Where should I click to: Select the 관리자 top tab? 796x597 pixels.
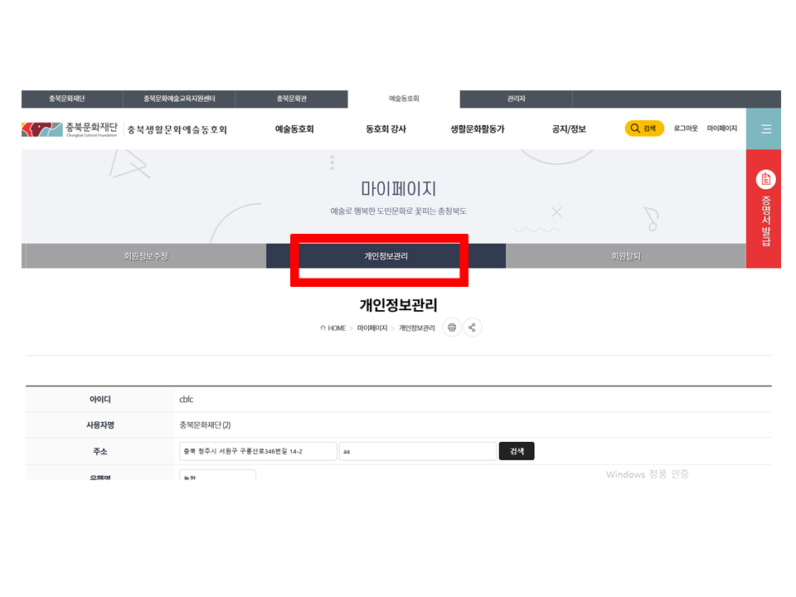[x=516, y=99]
